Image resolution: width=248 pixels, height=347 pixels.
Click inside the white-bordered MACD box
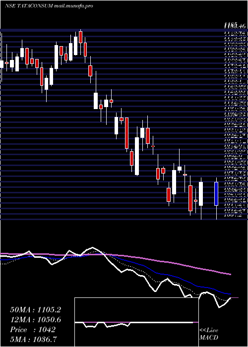136,322
